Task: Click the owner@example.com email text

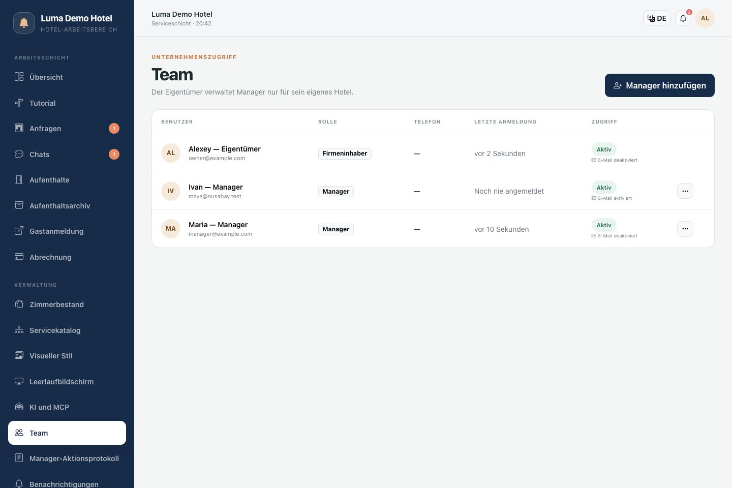Action: 217,159
